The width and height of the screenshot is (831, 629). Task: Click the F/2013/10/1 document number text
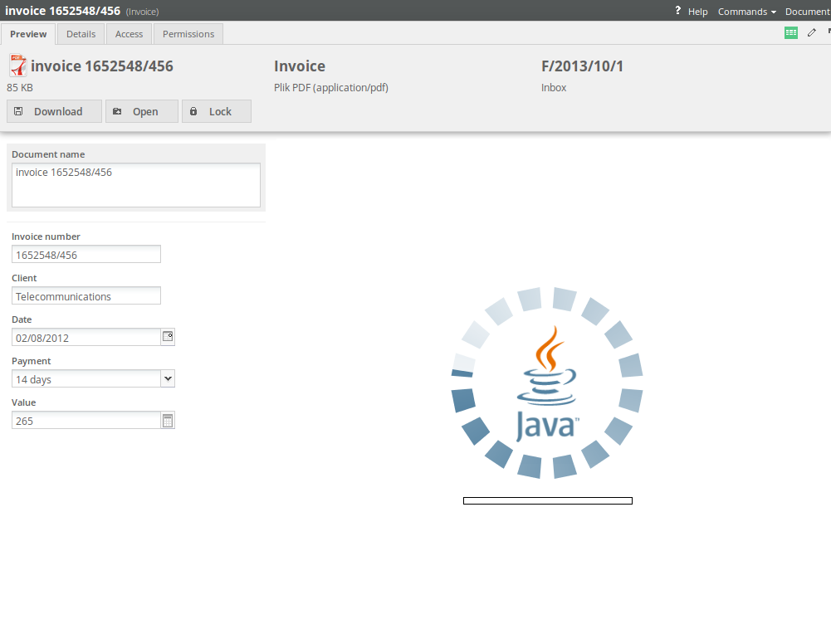pyautogui.click(x=582, y=66)
